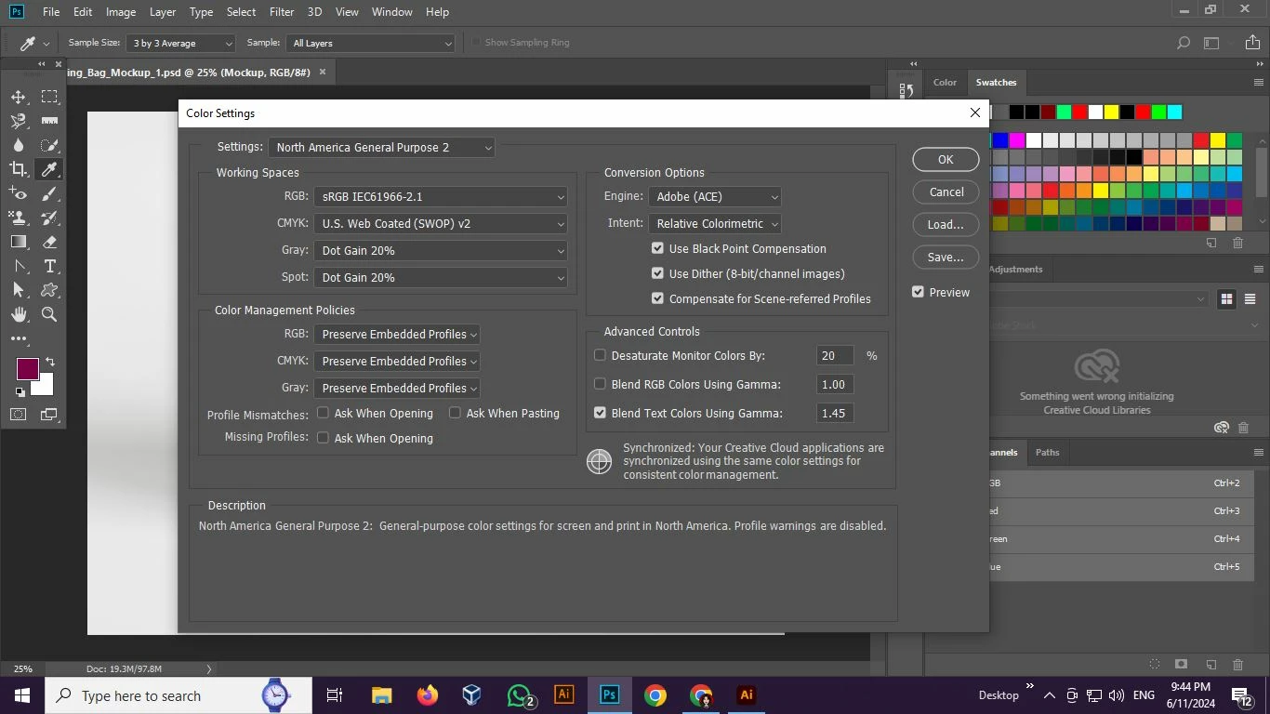1270x714 pixels.
Task: Enable Use Black Point Compensation checkbox
Action: pyautogui.click(x=657, y=248)
